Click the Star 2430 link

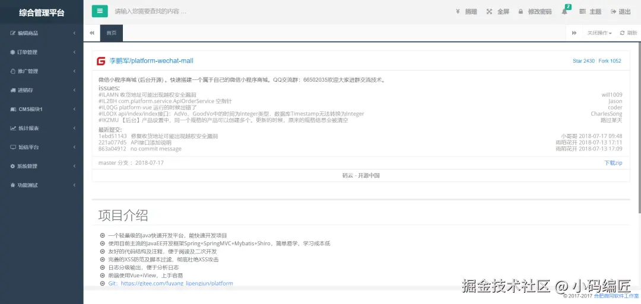coord(584,61)
